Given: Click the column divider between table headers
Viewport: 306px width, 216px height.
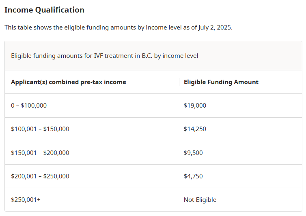Looking at the screenshot, I should tap(179, 82).
